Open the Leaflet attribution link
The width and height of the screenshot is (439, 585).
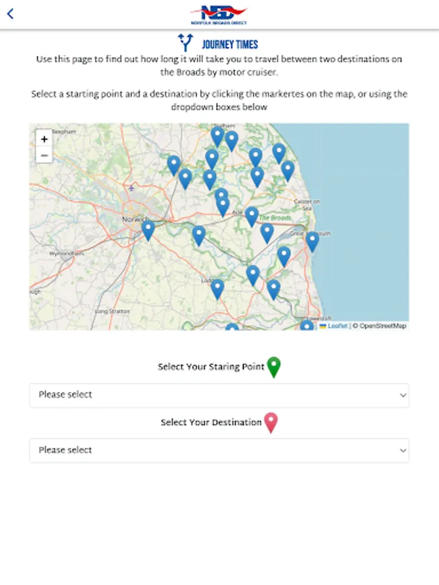coord(337,326)
